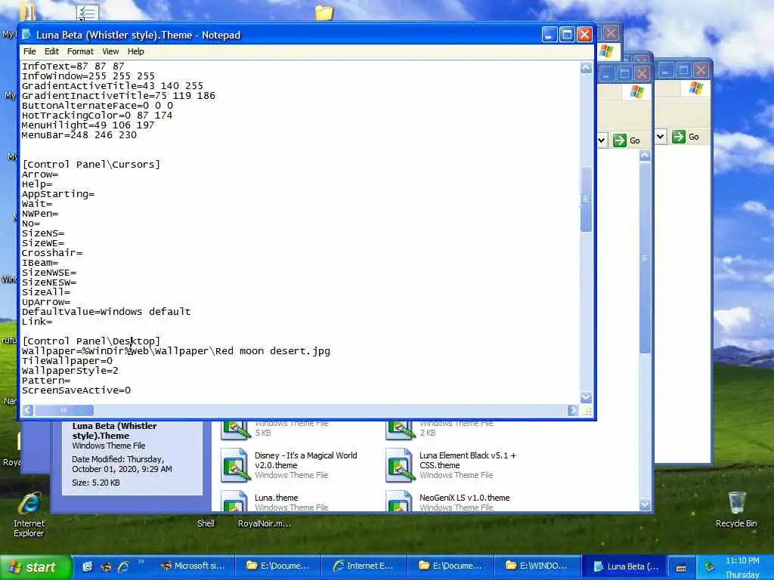Expand the quick launch chevron
Image resolution: width=774 pixels, height=580 pixels.
(141, 562)
